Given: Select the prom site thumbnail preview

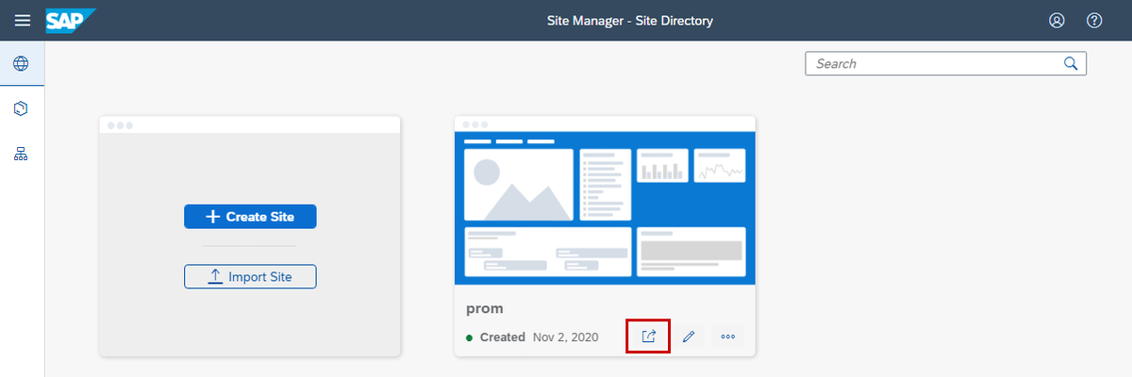Looking at the screenshot, I should [605, 206].
